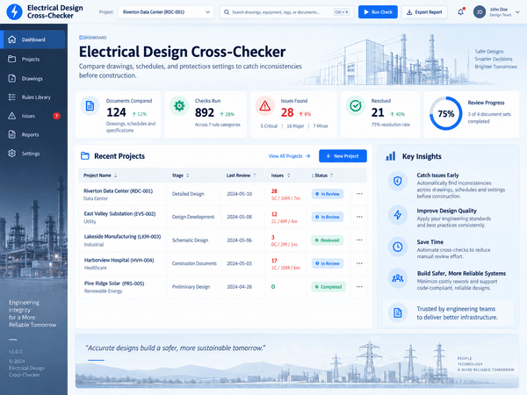Screen dimensions: 527x395
Task: Click Riverton Data Center (RDC-001) project name
Action: [118, 190]
